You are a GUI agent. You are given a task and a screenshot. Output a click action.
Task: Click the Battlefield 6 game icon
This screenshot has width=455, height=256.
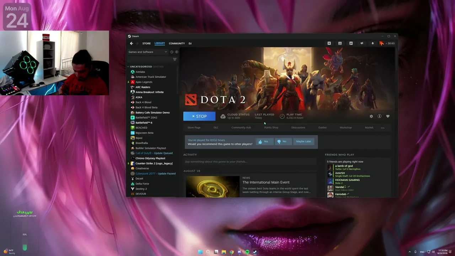133,123
